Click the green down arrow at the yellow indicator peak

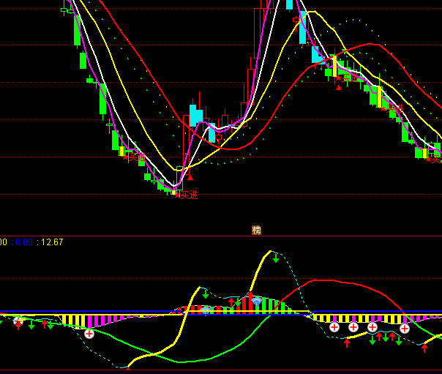click(276, 258)
